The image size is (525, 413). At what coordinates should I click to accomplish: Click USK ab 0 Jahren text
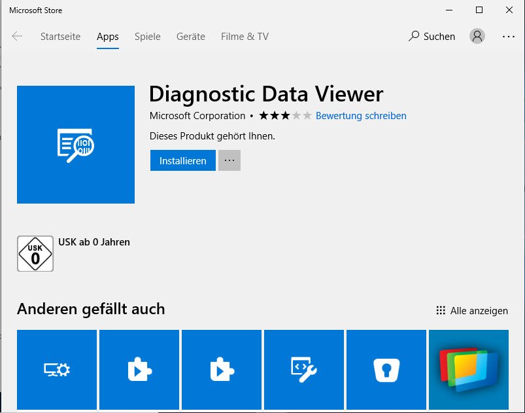tap(94, 242)
